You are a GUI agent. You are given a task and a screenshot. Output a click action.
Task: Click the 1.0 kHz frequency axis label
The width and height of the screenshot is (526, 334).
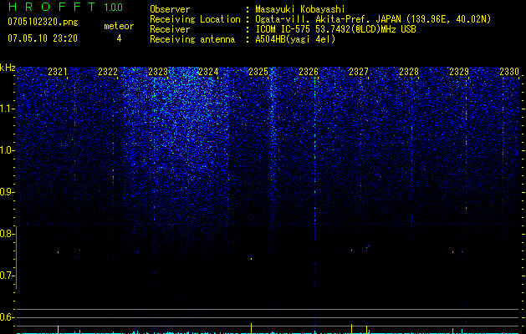[x=7, y=150]
